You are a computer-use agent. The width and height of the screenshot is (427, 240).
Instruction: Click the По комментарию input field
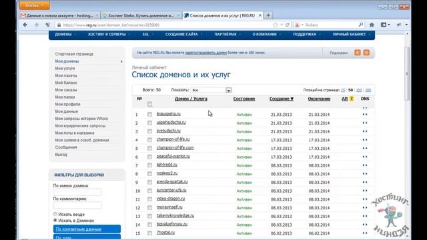tap(77, 205)
